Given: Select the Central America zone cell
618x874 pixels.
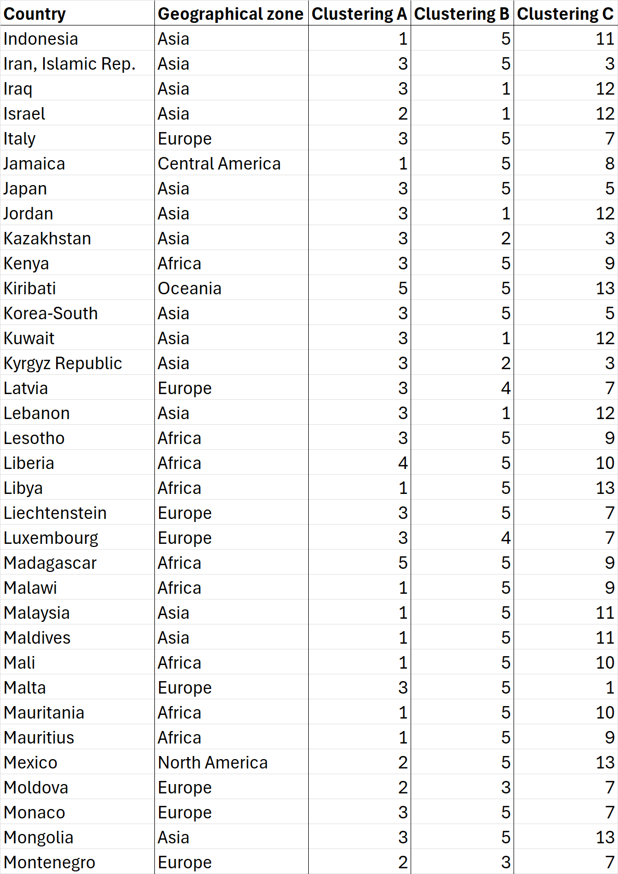Looking at the screenshot, I should 219,164.
